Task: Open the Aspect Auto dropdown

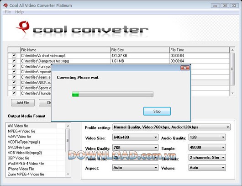Action: point(135,168)
